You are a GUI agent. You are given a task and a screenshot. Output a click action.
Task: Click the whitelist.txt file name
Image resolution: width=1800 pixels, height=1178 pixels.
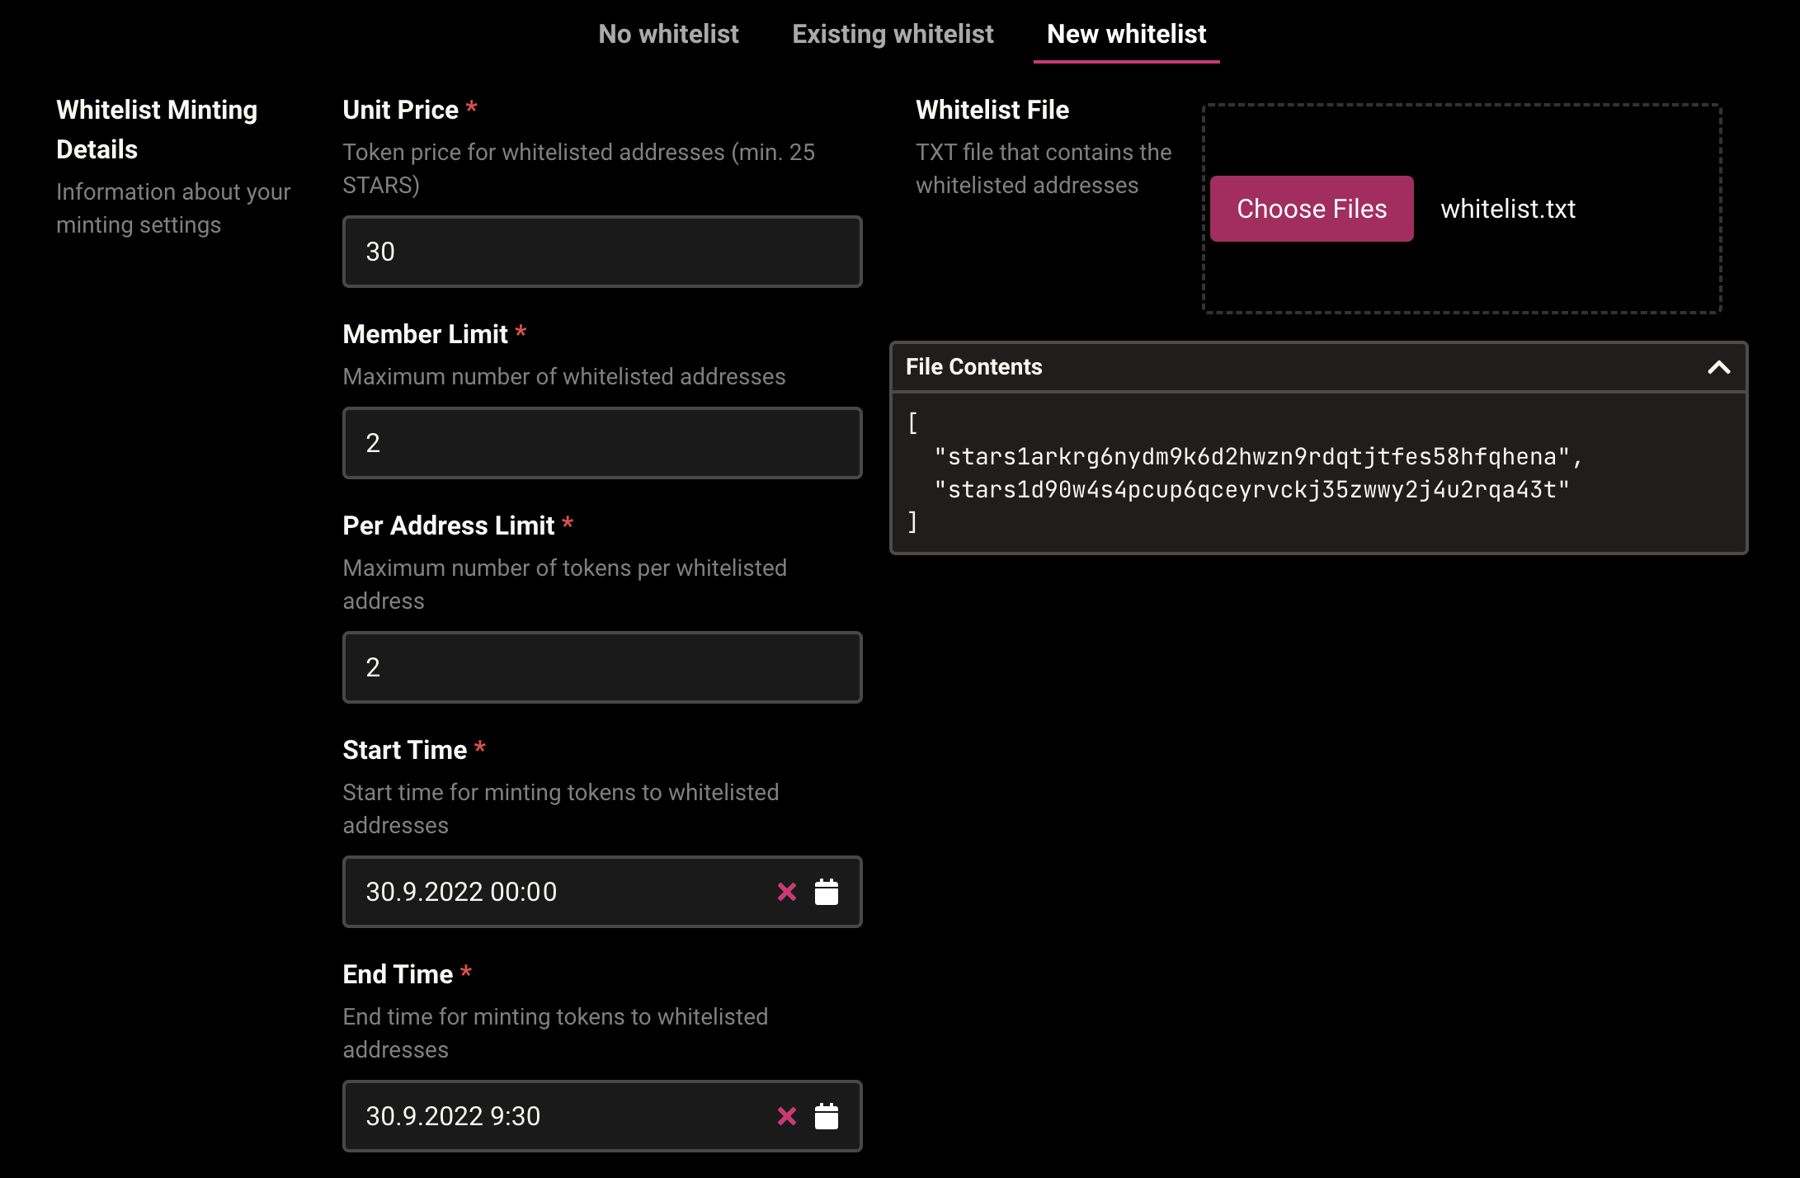[1508, 209]
